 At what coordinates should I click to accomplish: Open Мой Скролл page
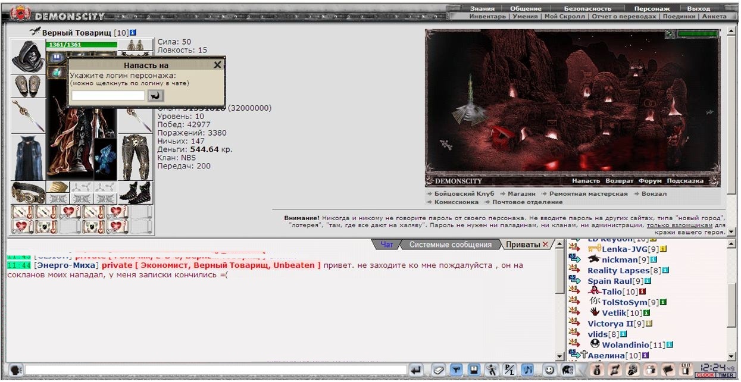(x=565, y=17)
